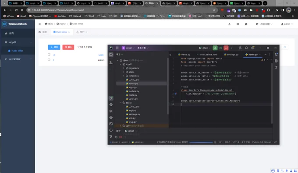
Task: Collapse the admin sidebar with hamburger icon
Action: click(x=40, y=24)
